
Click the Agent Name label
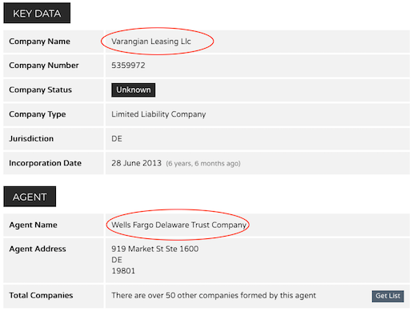(x=33, y=225)
